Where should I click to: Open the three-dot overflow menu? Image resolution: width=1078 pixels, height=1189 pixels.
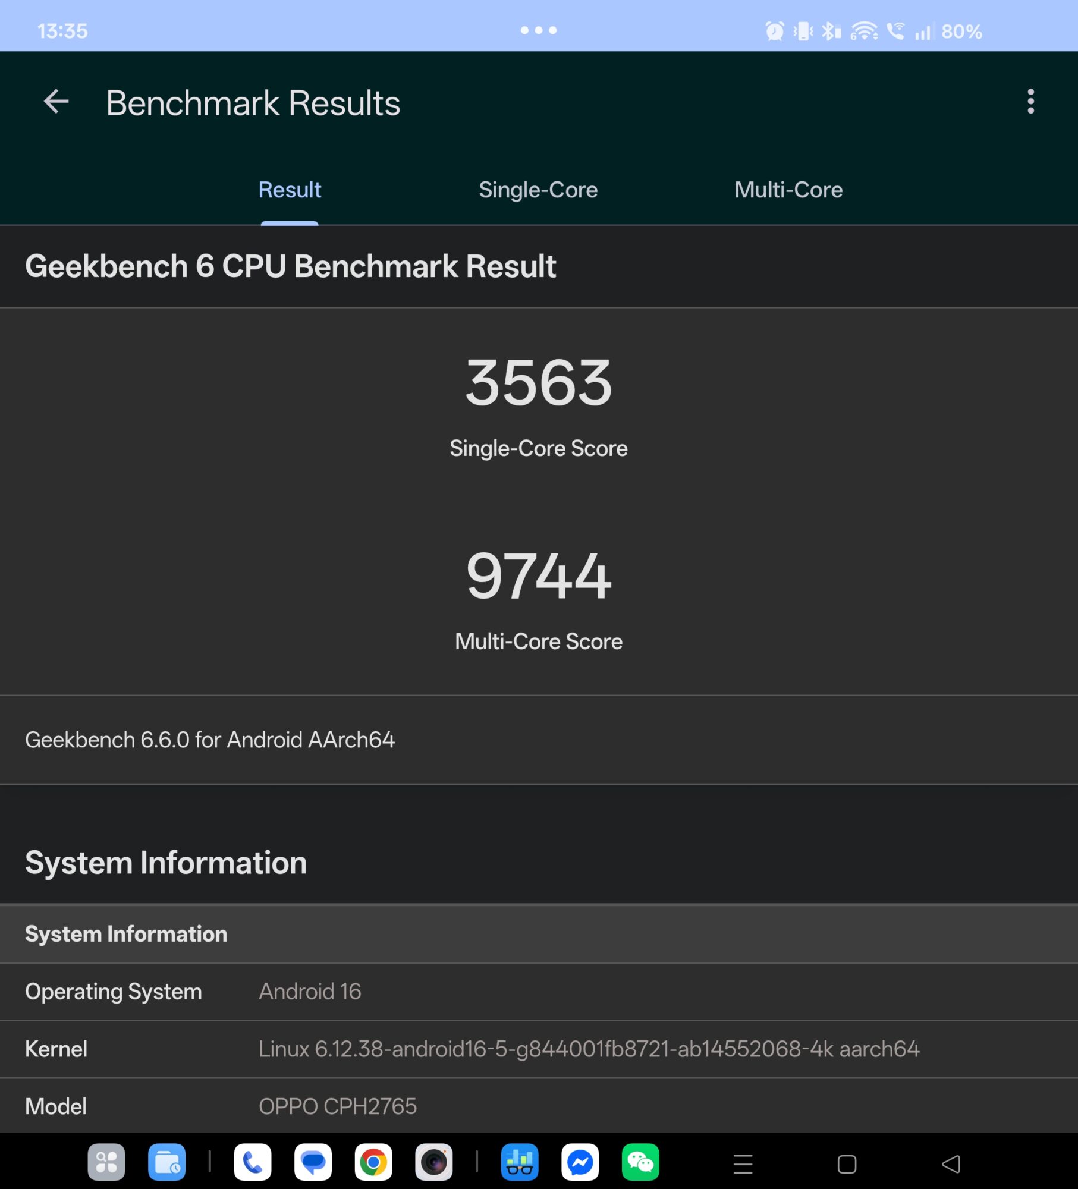coord(1030,102)
